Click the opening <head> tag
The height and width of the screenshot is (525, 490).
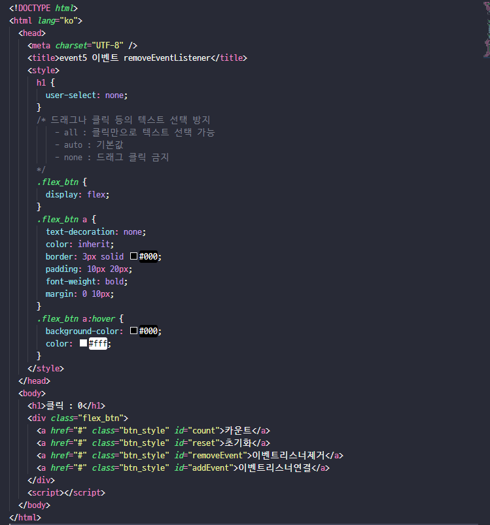click(32, 33)
